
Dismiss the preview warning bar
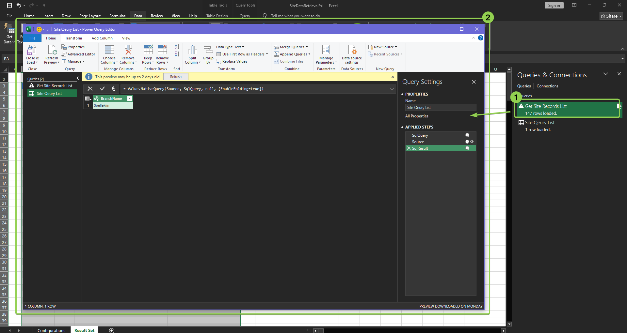(x=393, y=77)
